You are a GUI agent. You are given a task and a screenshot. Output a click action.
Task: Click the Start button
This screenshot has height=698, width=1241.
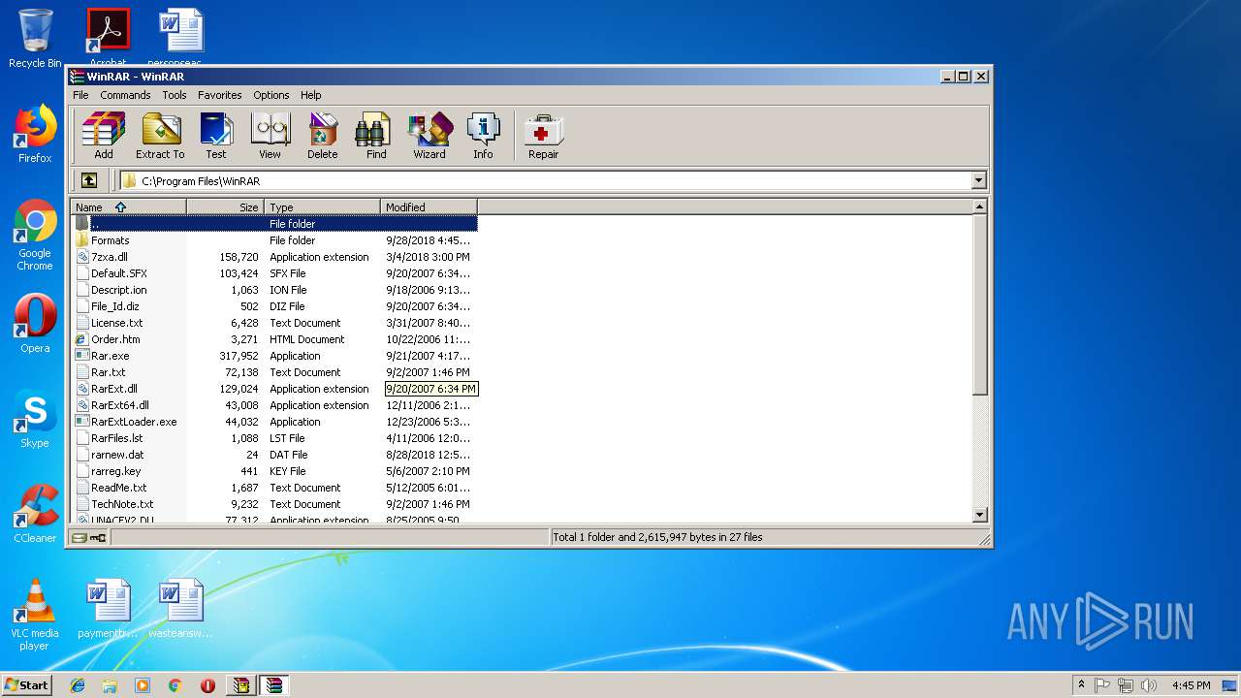[26, 685]
